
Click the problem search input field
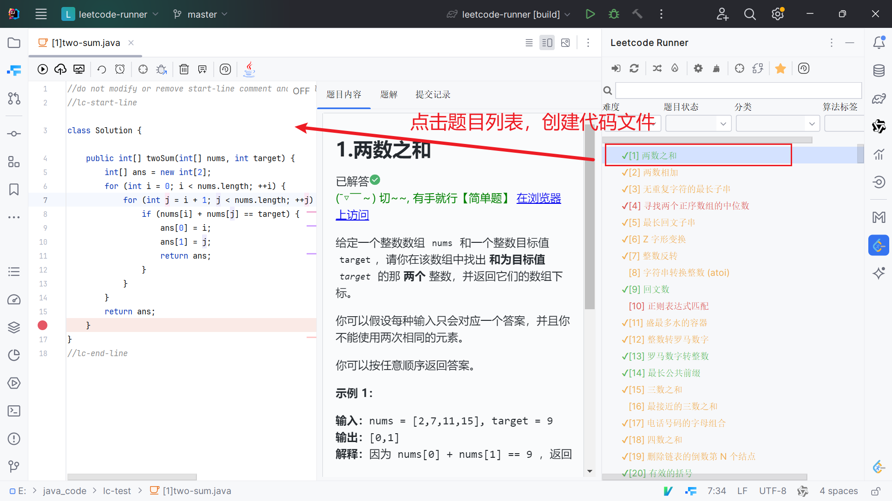coord(738,90)
